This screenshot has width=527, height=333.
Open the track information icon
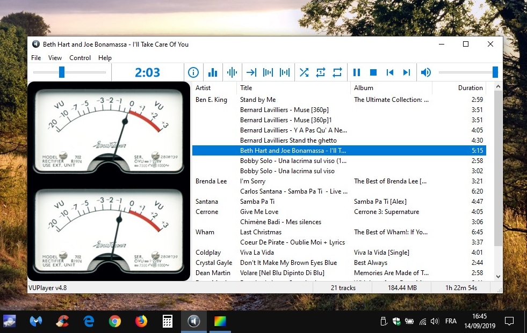click(x=193, y=72)
